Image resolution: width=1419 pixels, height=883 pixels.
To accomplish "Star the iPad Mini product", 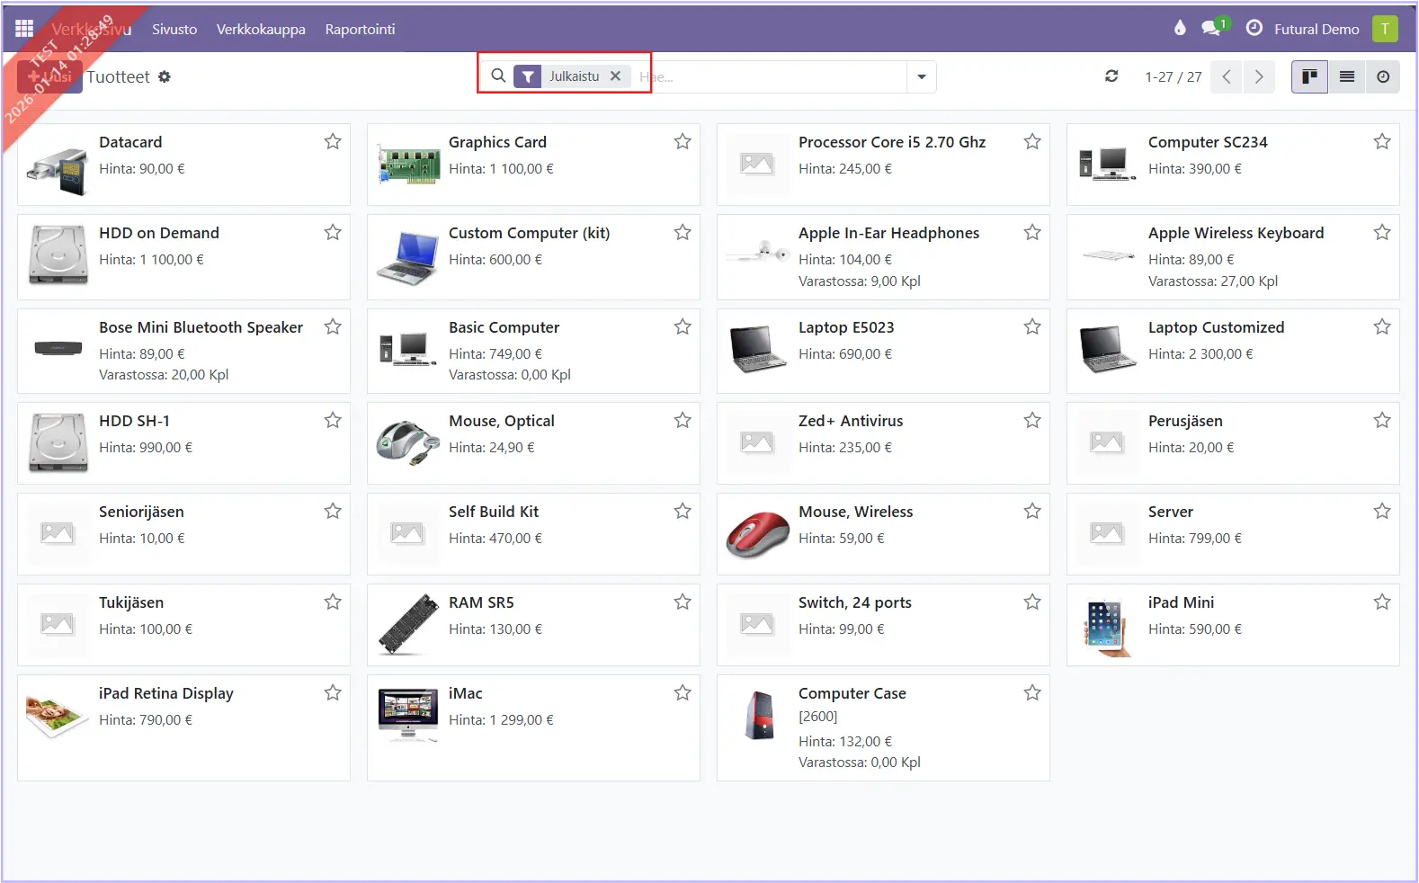I will pyautogui.click(x=1382, y=602).
